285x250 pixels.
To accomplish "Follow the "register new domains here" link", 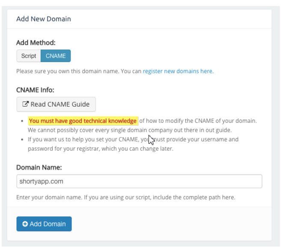I will coord(178,71).
